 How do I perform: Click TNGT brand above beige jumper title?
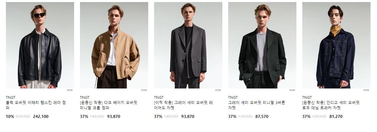click(x=85, y=98)
